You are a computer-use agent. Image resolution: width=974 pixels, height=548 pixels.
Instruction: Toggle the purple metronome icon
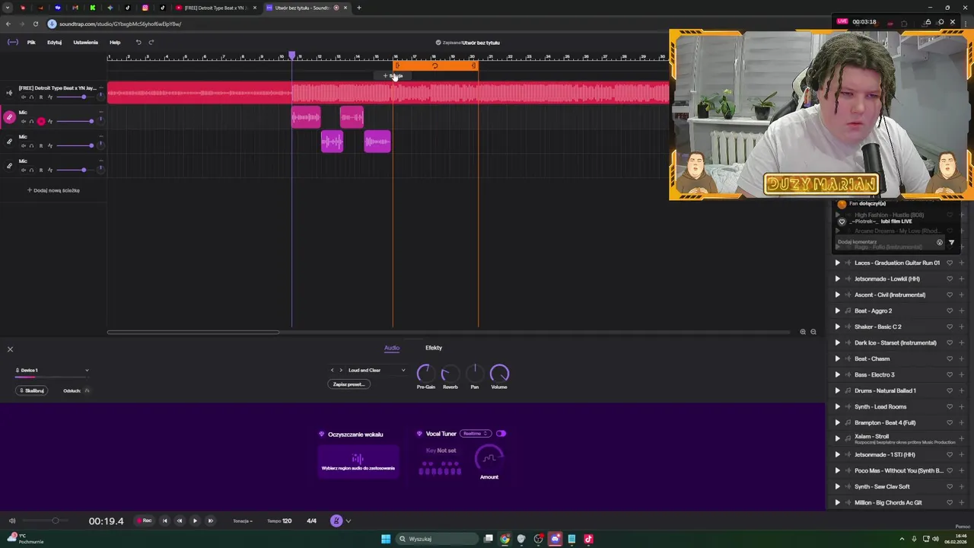pos(336,521)
